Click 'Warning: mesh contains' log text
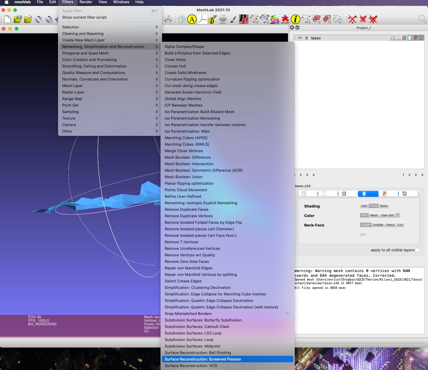The height and width of the screenshot is (370, 428). pyautogui.click(x=352, y=273)
